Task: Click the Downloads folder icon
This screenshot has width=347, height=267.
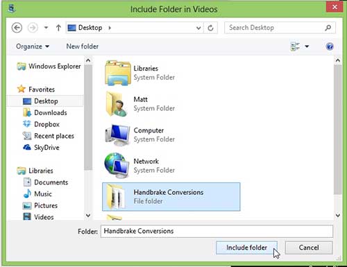Action: 27,112
